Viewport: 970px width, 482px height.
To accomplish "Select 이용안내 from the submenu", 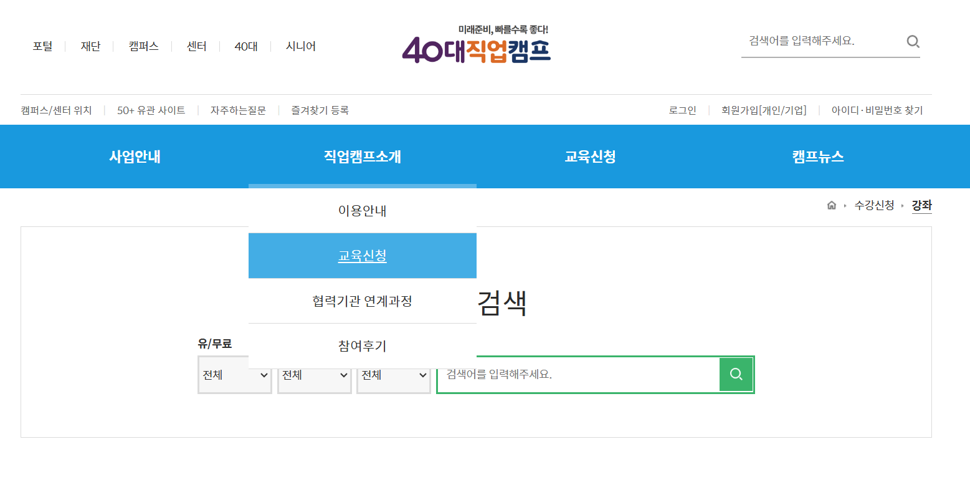I will point(362,211).
